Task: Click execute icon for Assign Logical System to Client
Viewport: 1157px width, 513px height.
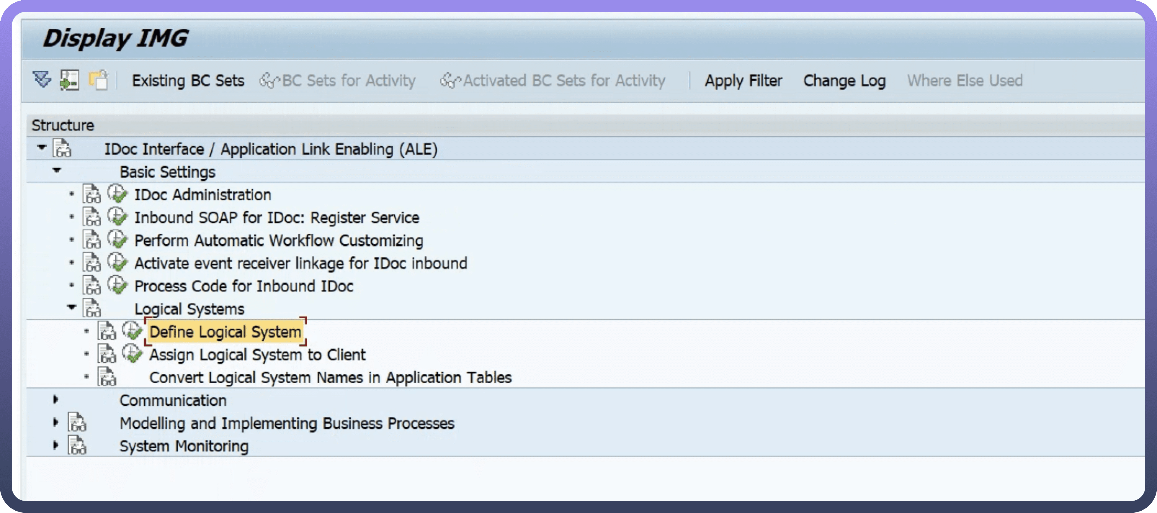Action: 133,354
